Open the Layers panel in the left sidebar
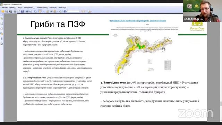The height and width of the screenshot is (125, 222). 1,34
